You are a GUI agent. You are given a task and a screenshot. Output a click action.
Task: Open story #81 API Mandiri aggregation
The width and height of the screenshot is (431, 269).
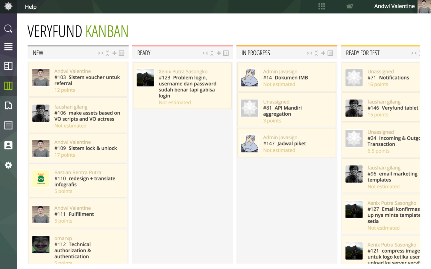point(282,111)
